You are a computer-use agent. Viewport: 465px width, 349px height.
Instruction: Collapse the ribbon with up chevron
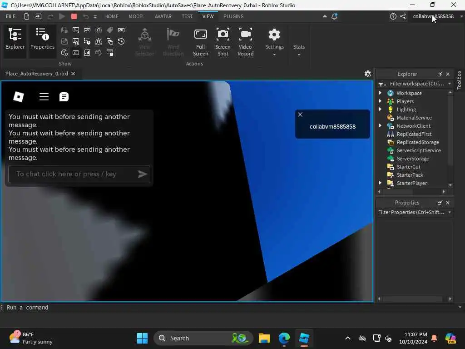325,17
